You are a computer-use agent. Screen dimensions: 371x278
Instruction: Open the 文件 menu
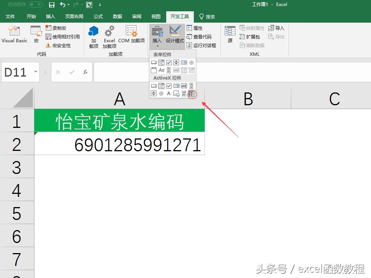pyautogui.click(x=11, y=17)
